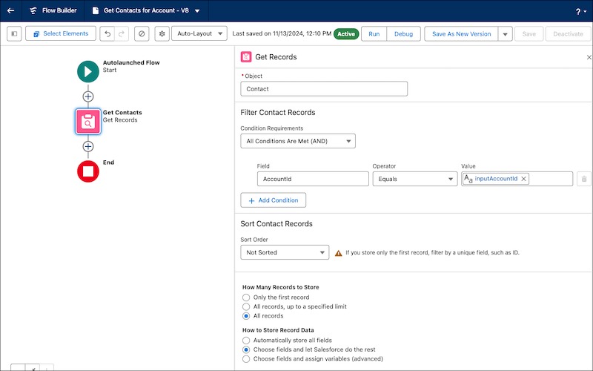Click the Object field containing Contact
The image size is (593, 371).
click(324, 89)
